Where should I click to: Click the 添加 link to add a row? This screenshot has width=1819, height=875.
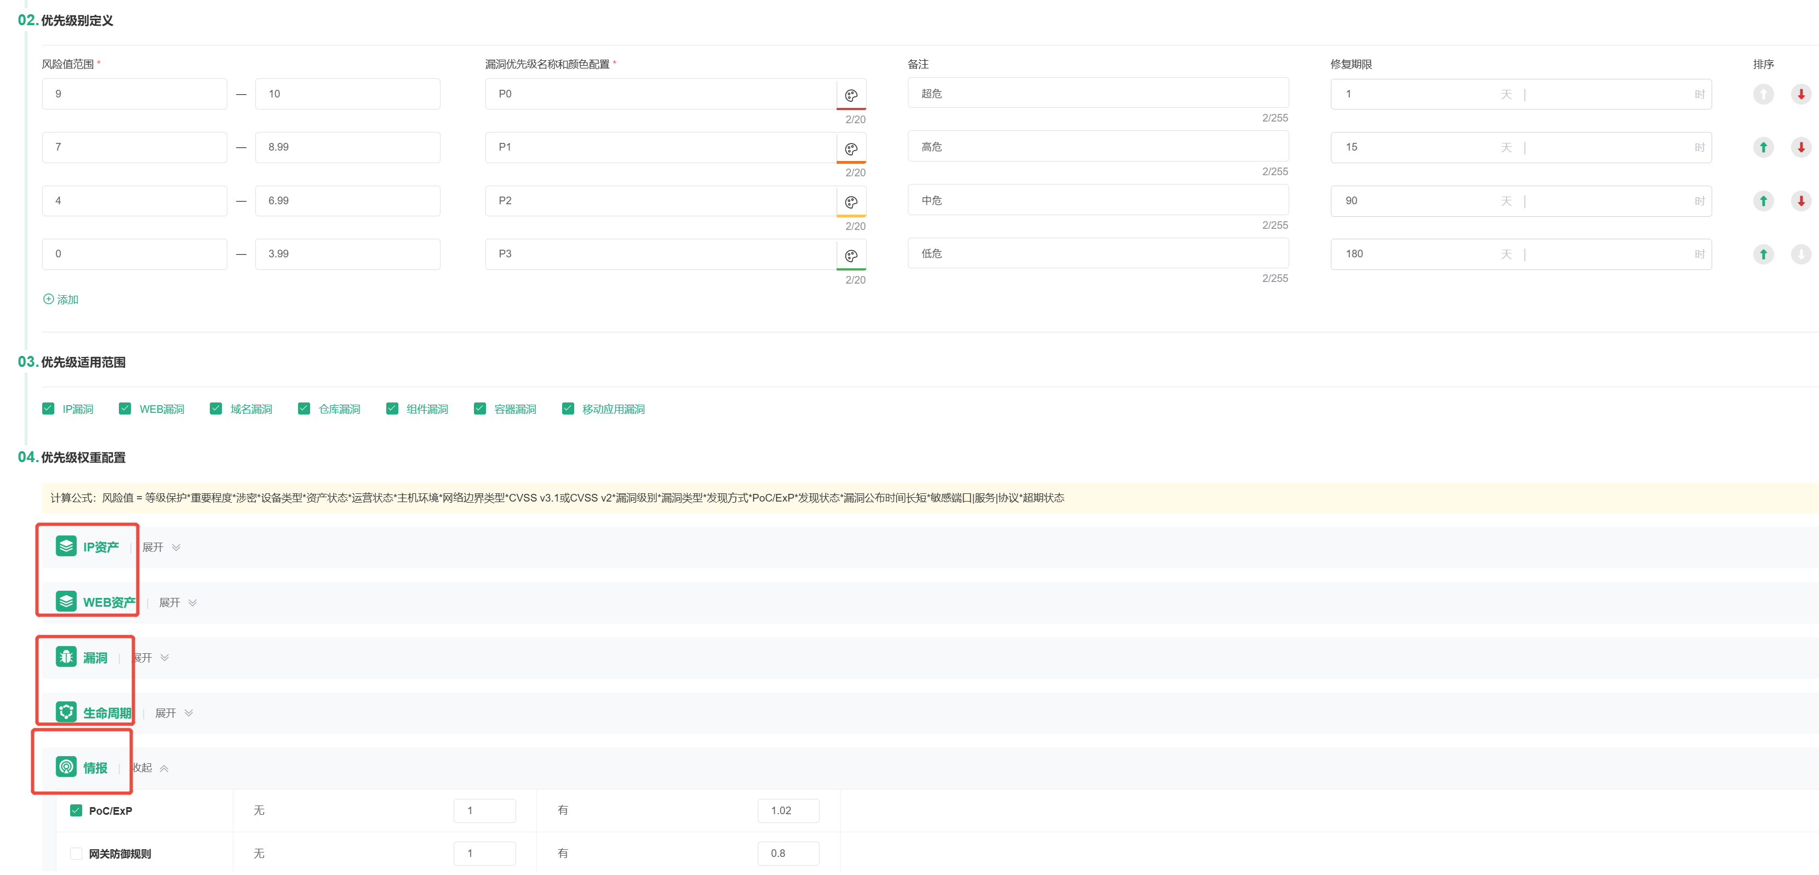61,299
